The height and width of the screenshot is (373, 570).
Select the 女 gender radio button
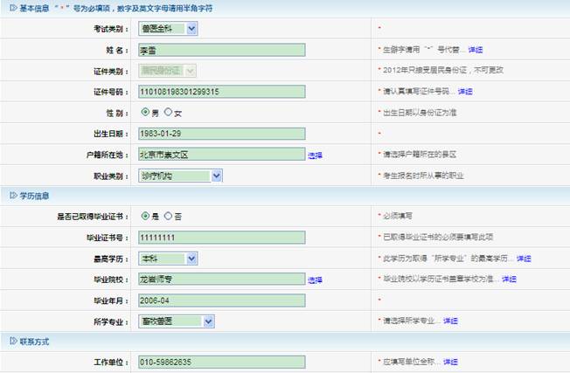[x=168, y=113]
